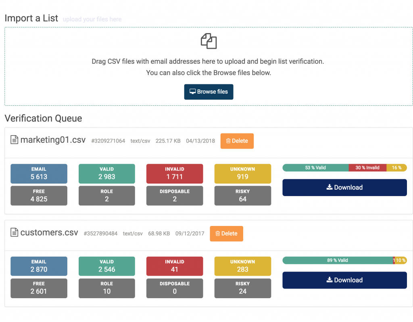Click the 53 % Valid progress segment
The width and height of the screenshot is (413, 322).
[315, 168]
